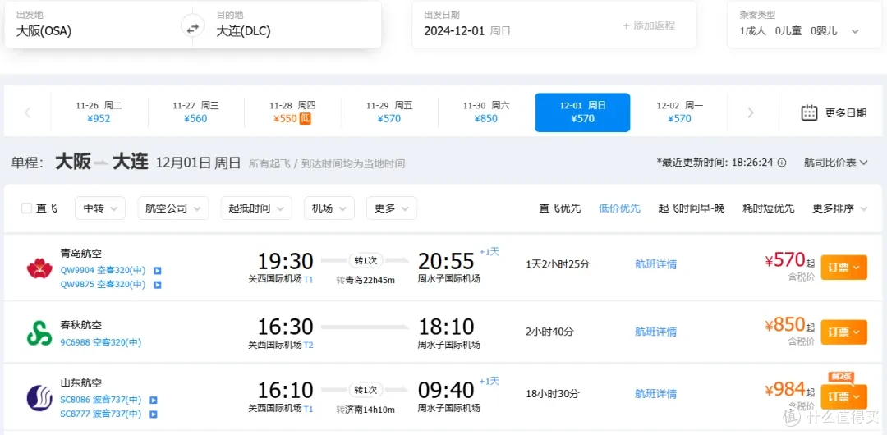Expand the 航空公司 airline filter
The width and height of the screenshot is (887, 435).
pos(173,208)
